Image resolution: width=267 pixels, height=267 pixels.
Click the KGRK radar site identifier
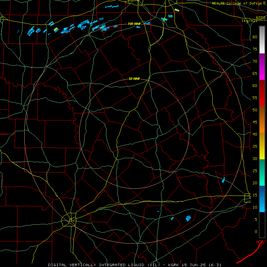(174, 265)
